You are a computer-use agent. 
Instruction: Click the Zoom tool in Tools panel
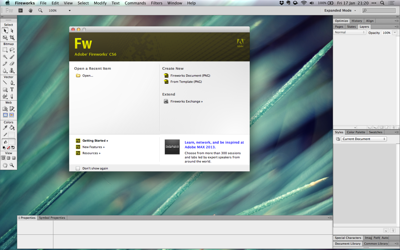pos(12,165)
